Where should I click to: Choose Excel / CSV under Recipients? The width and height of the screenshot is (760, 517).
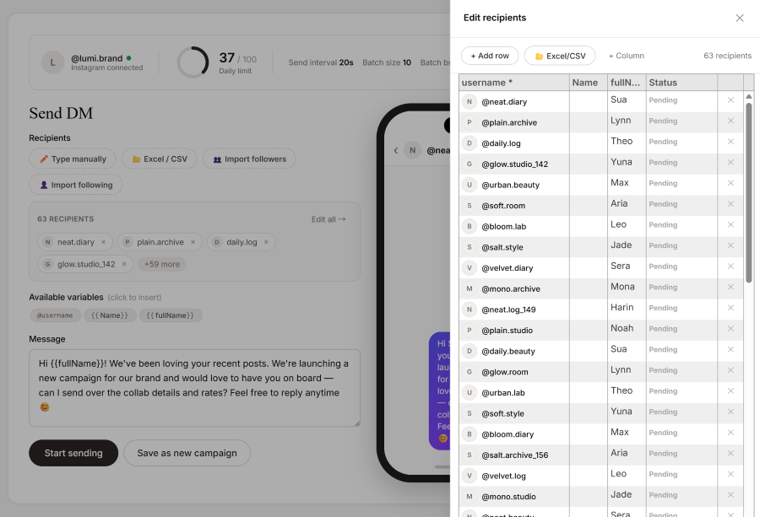[x=160, y=159]
